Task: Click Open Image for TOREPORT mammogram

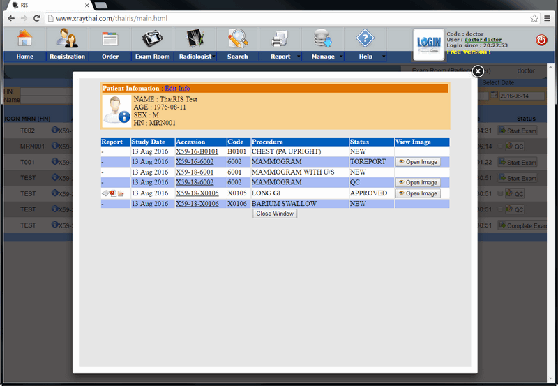Action: 418,162
